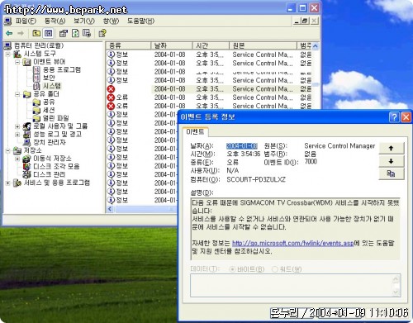Collapse the 공유 폴더 node
413x323 pixels.
click(17, 94)
